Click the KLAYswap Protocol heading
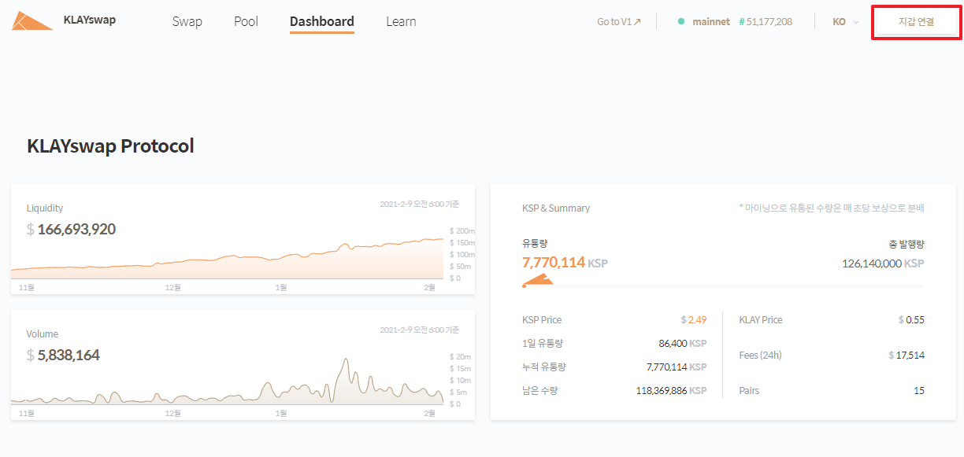Viewport: 964px width, 457px height. point(110,146)
